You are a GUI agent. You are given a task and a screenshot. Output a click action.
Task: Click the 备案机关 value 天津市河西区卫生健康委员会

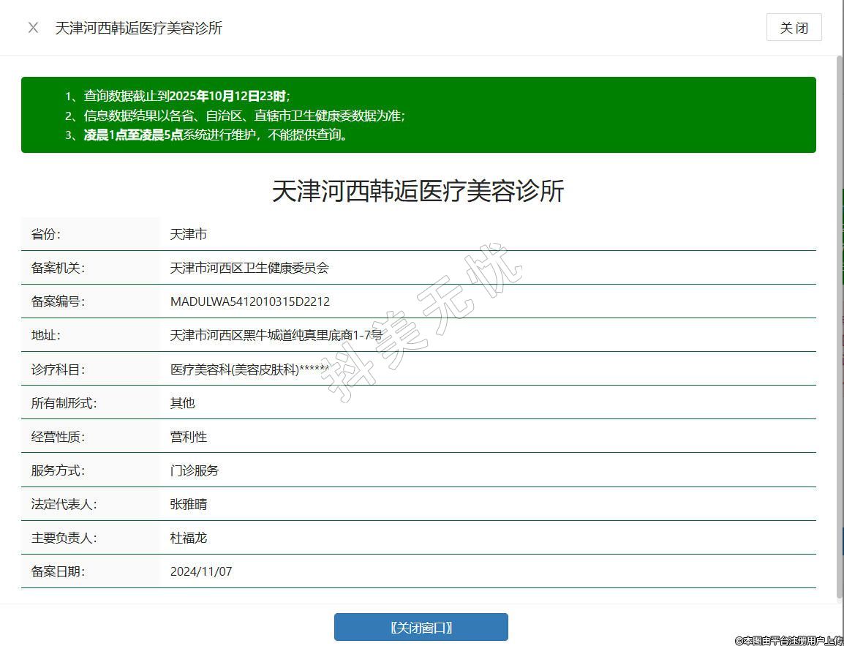pos(249,268)
